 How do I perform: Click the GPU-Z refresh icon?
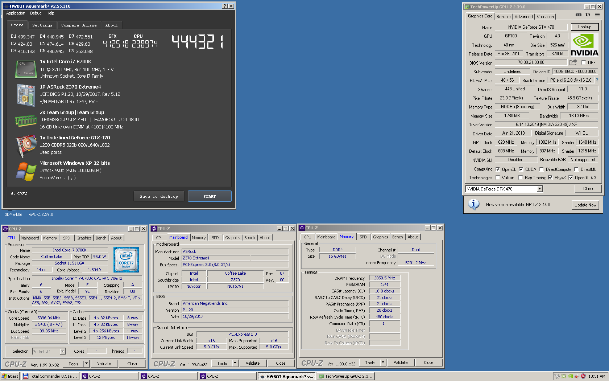(588, 15)
